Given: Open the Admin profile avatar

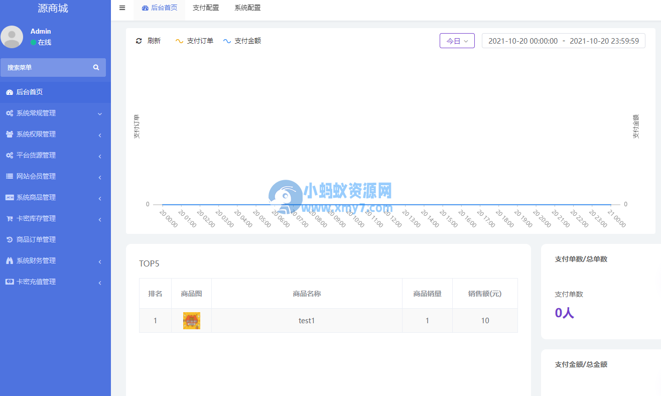Looking at the screenshot, I should (12, 37).
